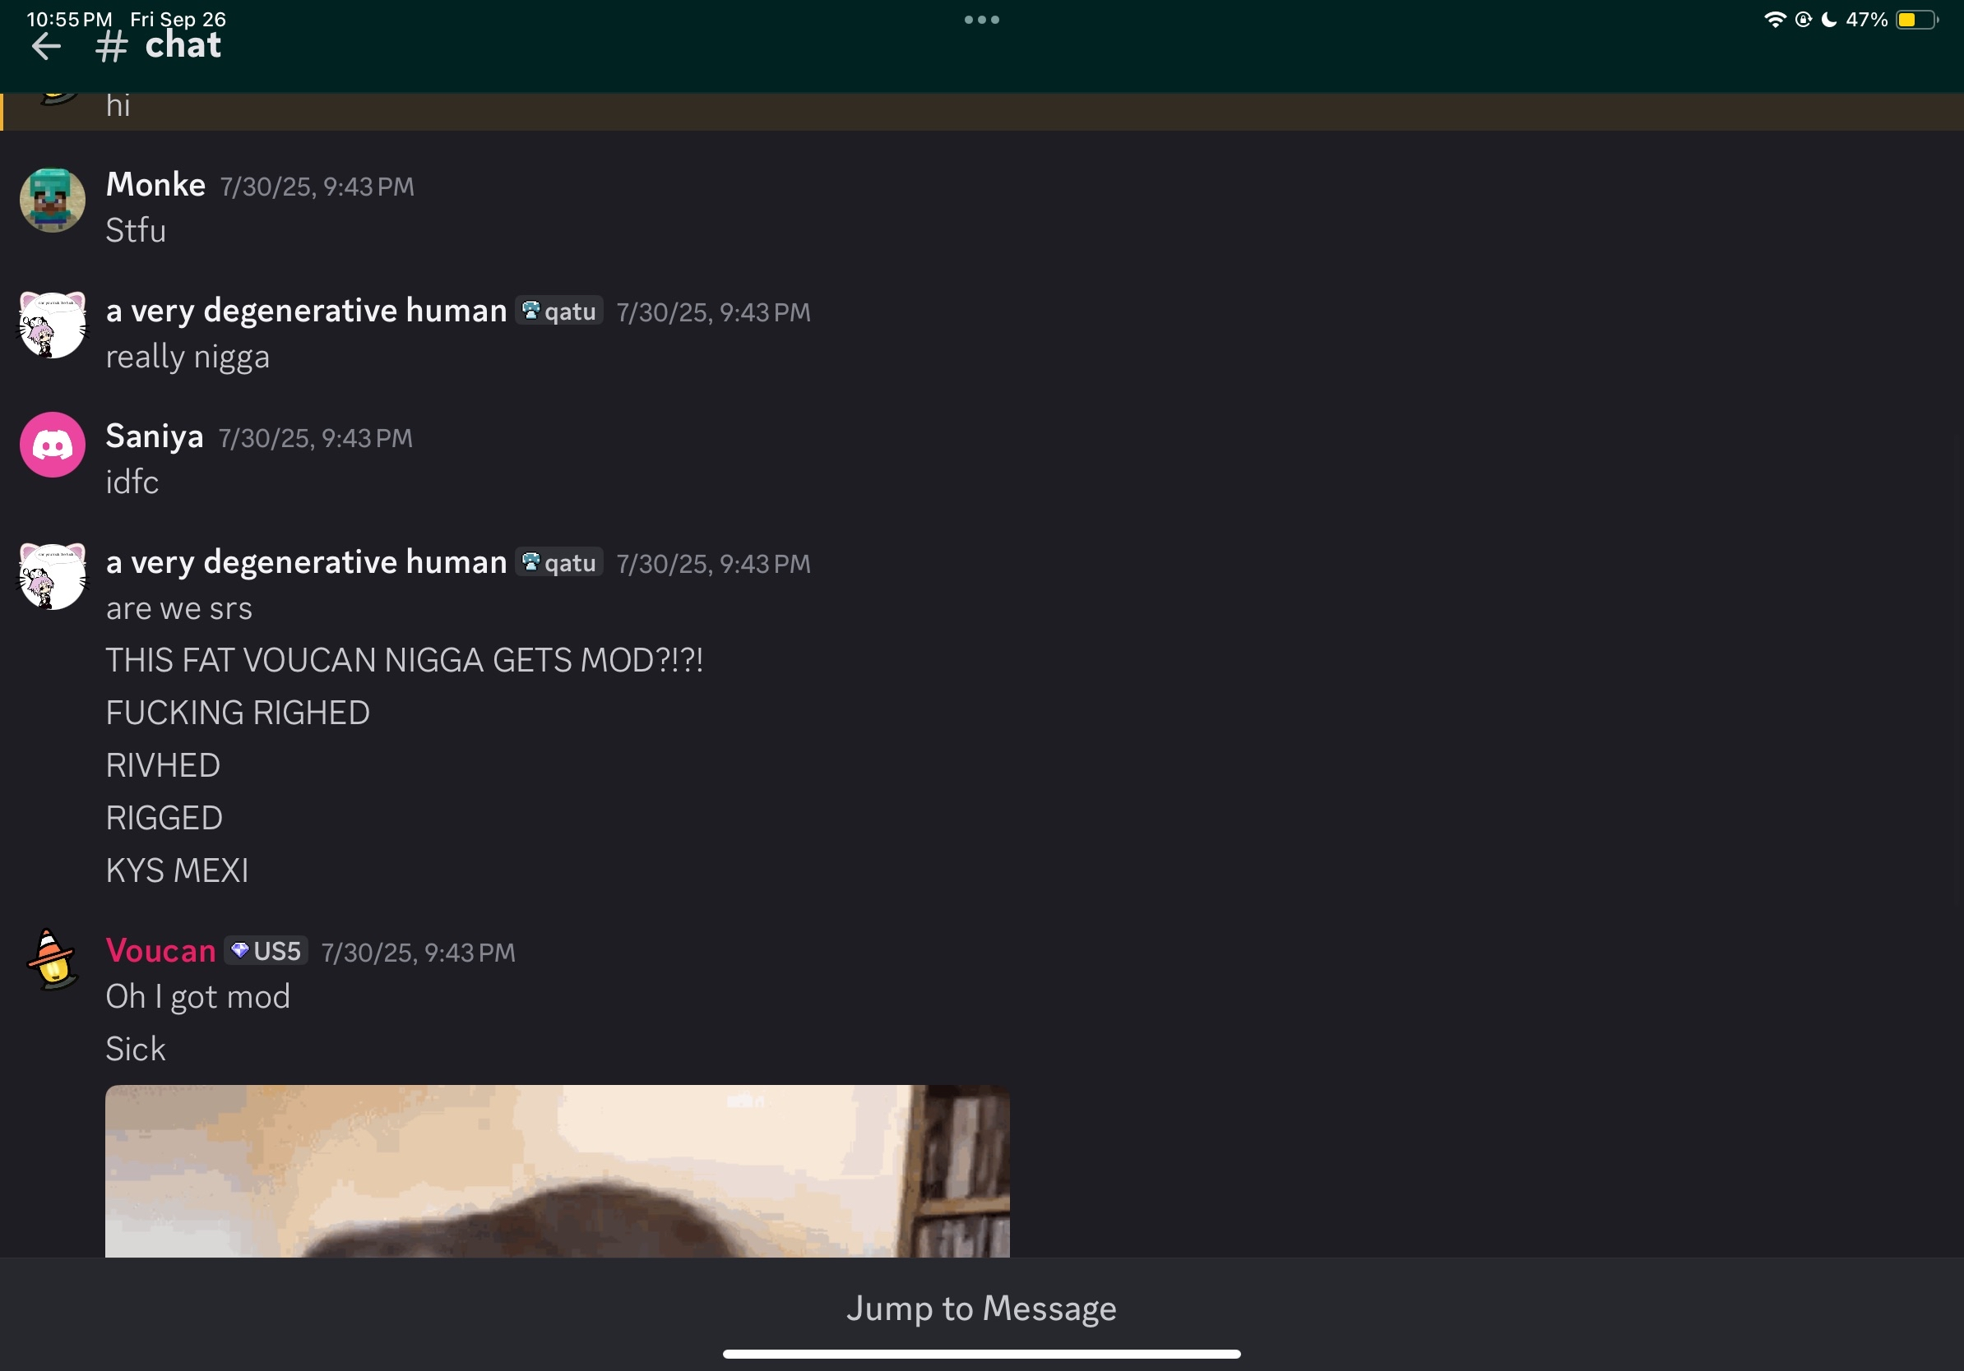Tap Saniya's username
This screenshot has height=1371, width=1964.
point(154,436)
